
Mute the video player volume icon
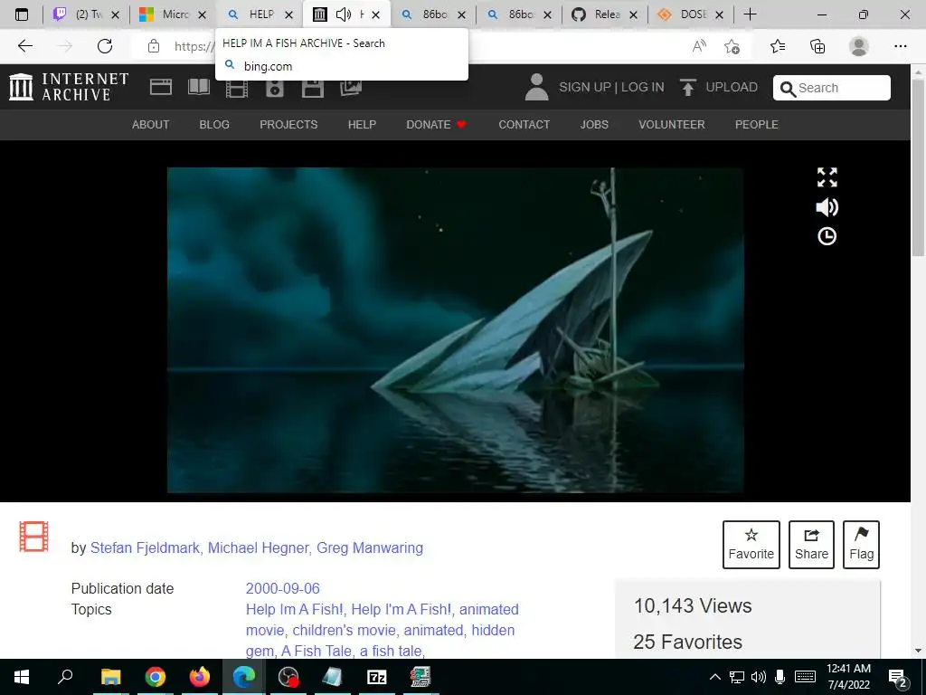(827, 207)
